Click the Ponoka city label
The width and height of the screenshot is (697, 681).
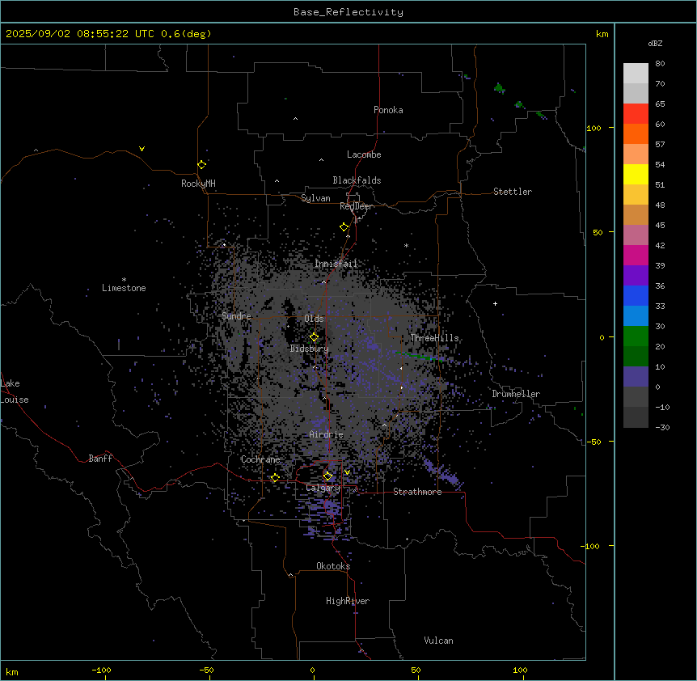(388, 110)
